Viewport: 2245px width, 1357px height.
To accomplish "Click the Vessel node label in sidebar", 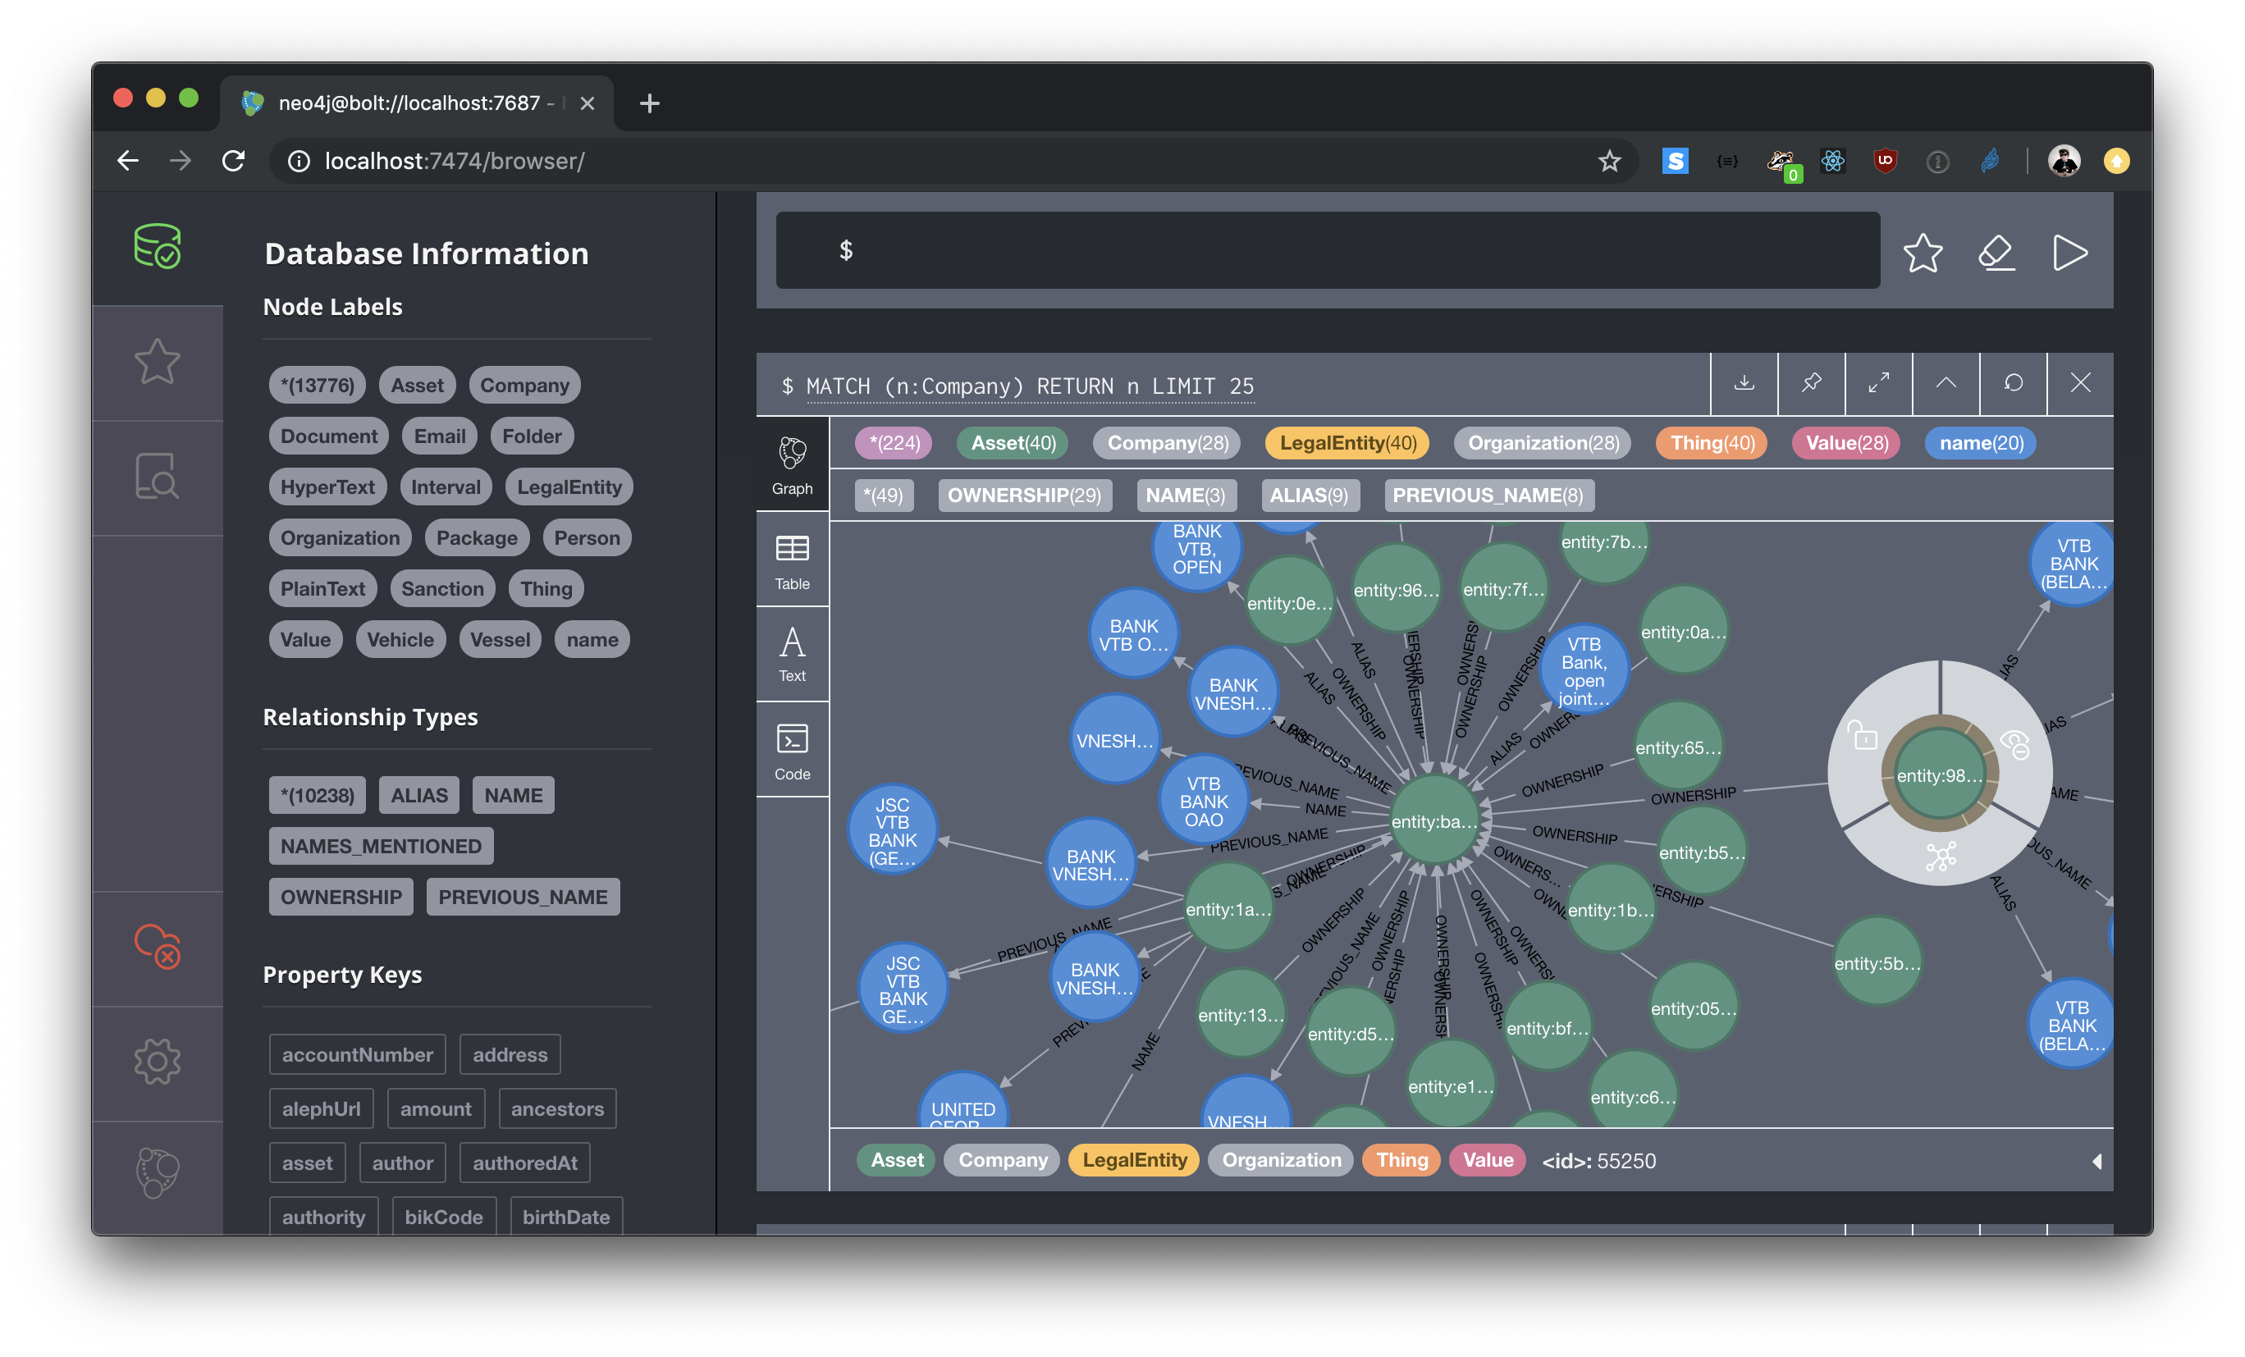I will pos(501,640).
